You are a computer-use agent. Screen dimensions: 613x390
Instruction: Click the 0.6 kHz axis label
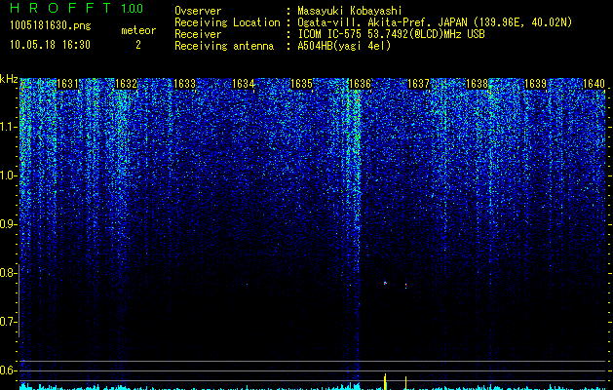coord(7,370)
